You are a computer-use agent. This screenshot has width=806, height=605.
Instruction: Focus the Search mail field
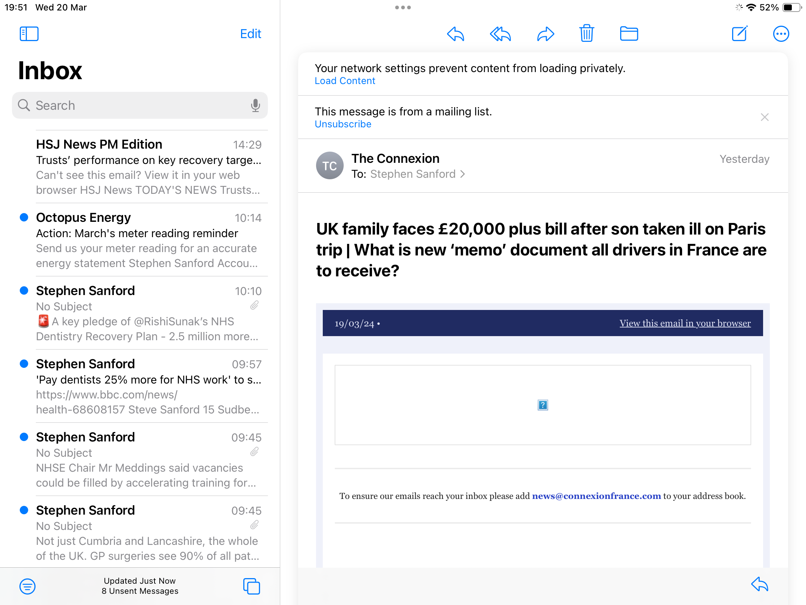(140, 106)
